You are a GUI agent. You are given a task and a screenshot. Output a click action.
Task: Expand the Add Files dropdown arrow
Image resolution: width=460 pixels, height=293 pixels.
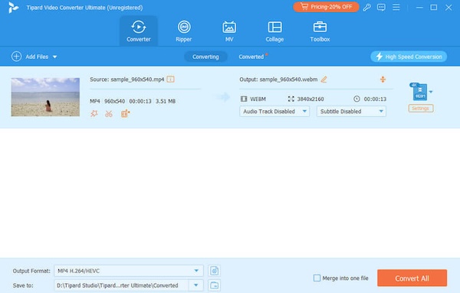tap(55, 57)
